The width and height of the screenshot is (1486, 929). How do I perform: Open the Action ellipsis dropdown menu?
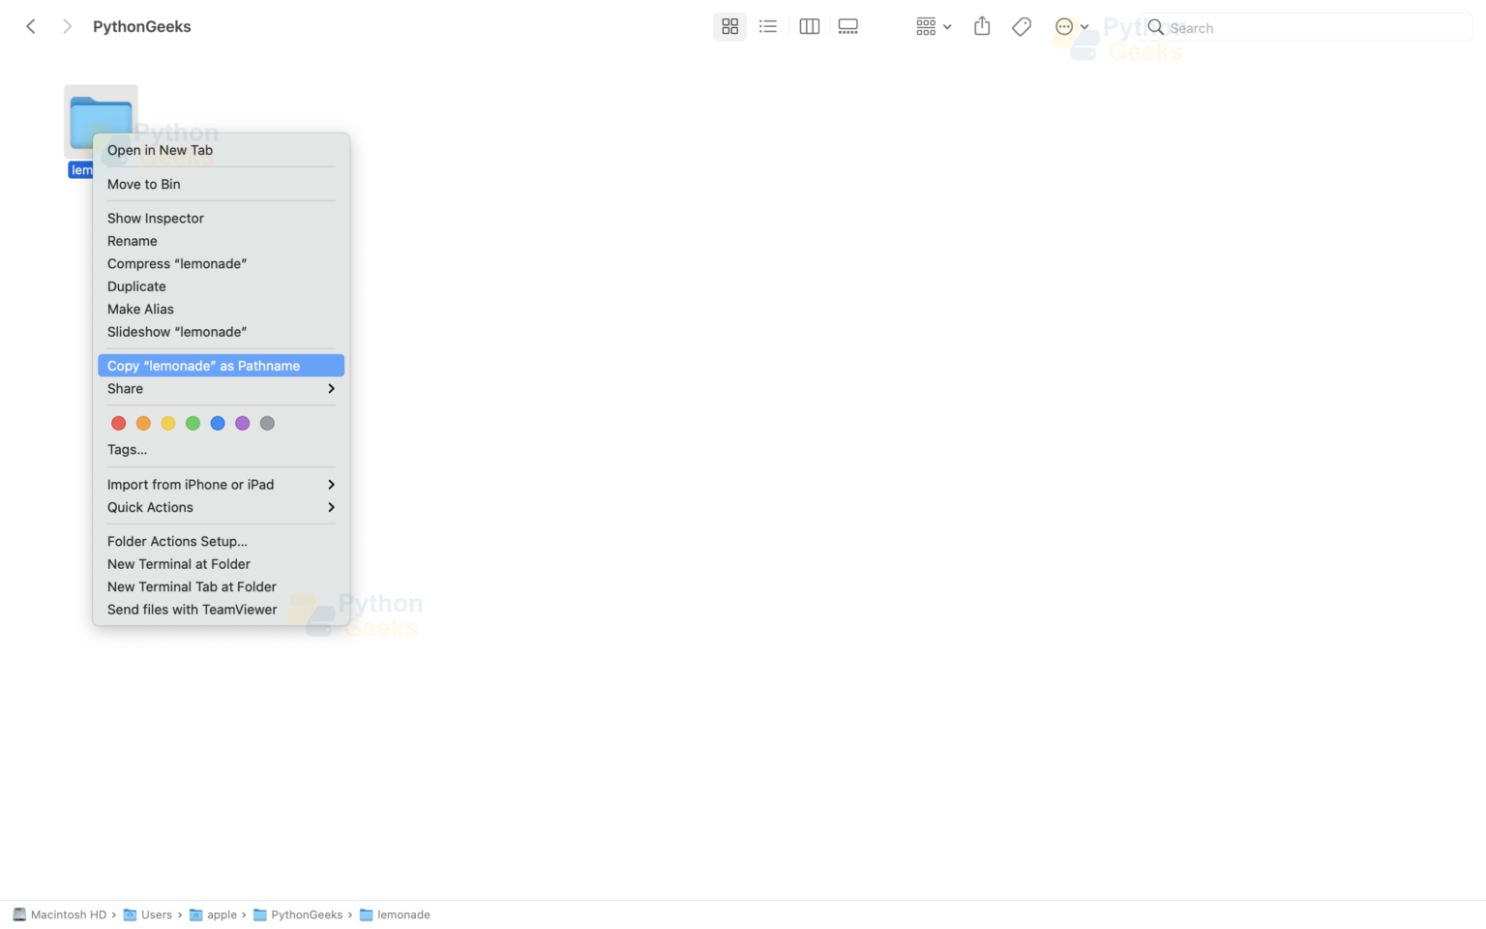click(1072, 27)
